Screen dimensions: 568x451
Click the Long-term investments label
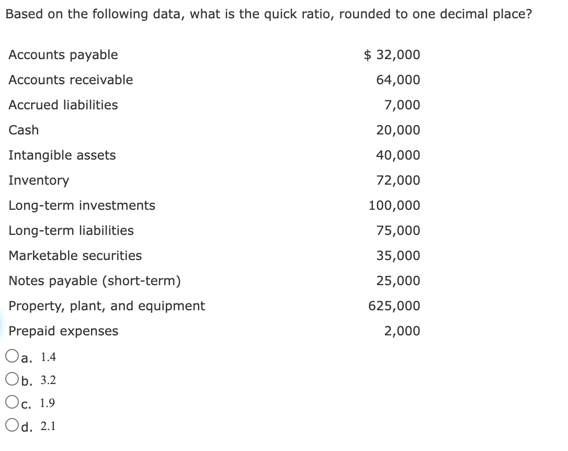[x=82, y=206]
